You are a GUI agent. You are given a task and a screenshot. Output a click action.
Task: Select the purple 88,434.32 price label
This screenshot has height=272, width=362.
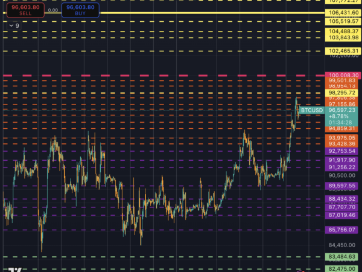click(x=341, y=199)
